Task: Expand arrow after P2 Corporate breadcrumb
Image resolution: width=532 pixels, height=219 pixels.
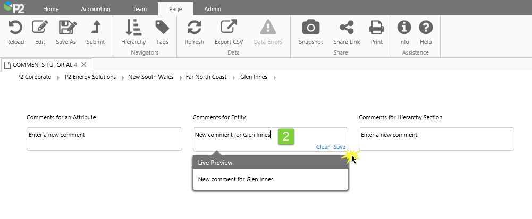Action: [x=60, y=77]
